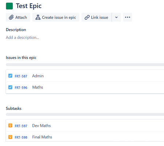Viewport: 164px width, 146px height.
Task: Click the Create issue in epic button
Action: pyautogui.click(x=56, y=17)
